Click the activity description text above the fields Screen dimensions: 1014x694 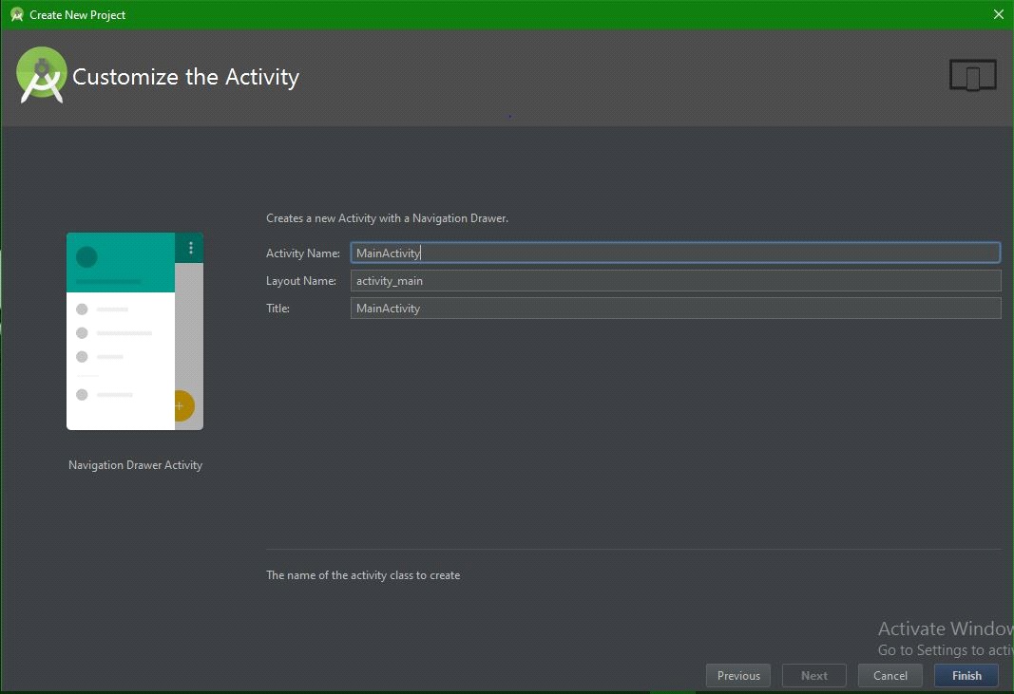tap(387, 218)
